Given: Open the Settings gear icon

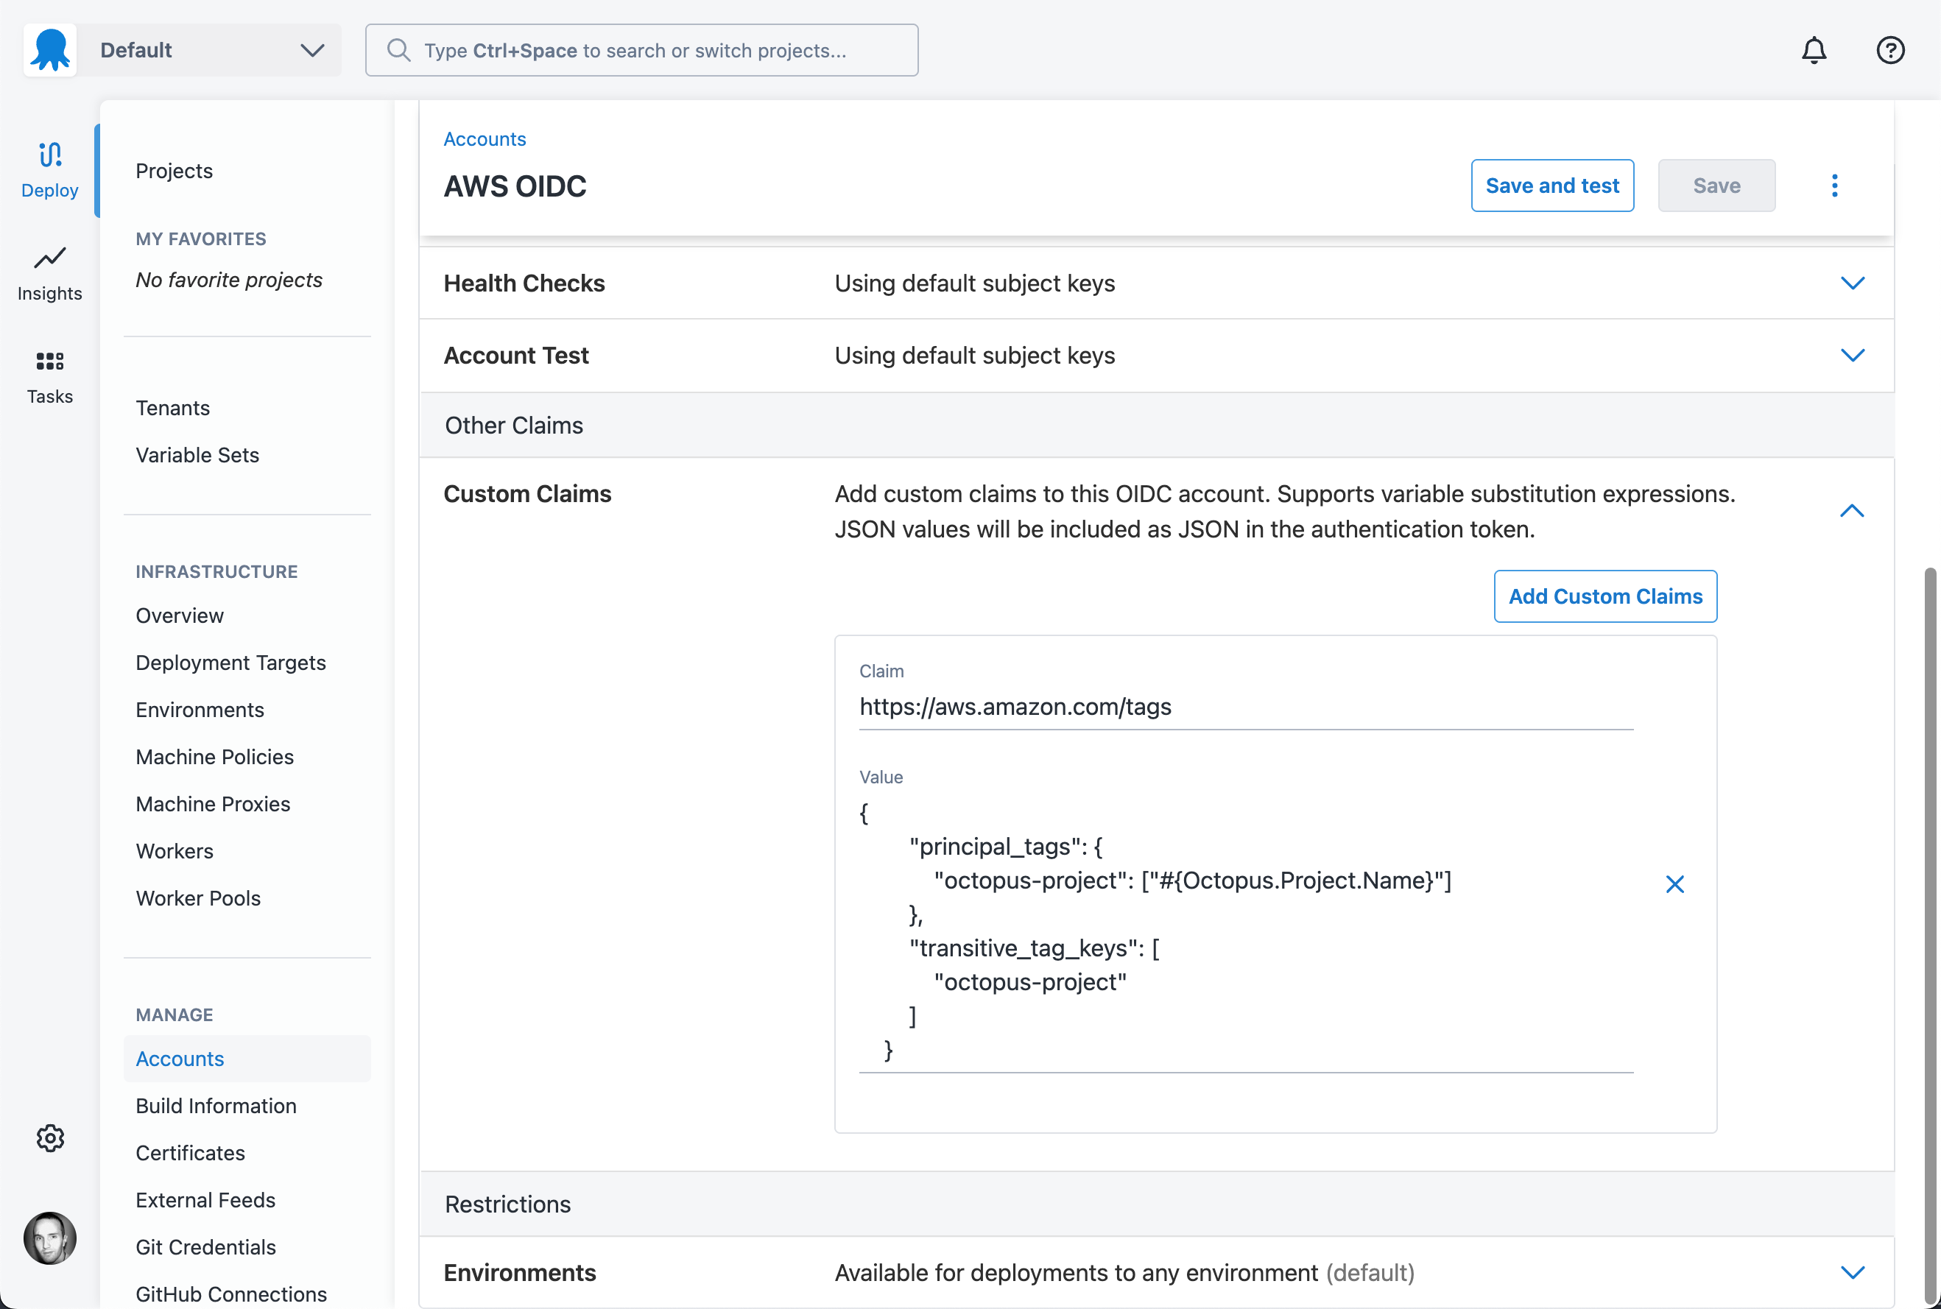Looking at the screenshot, I should [x=49, y=1137].
